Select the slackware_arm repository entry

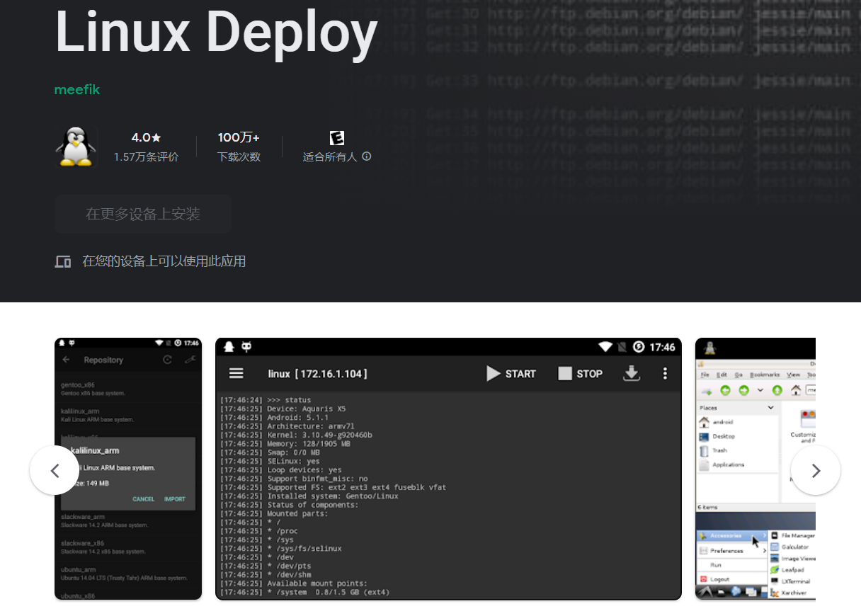pos(128,520)
